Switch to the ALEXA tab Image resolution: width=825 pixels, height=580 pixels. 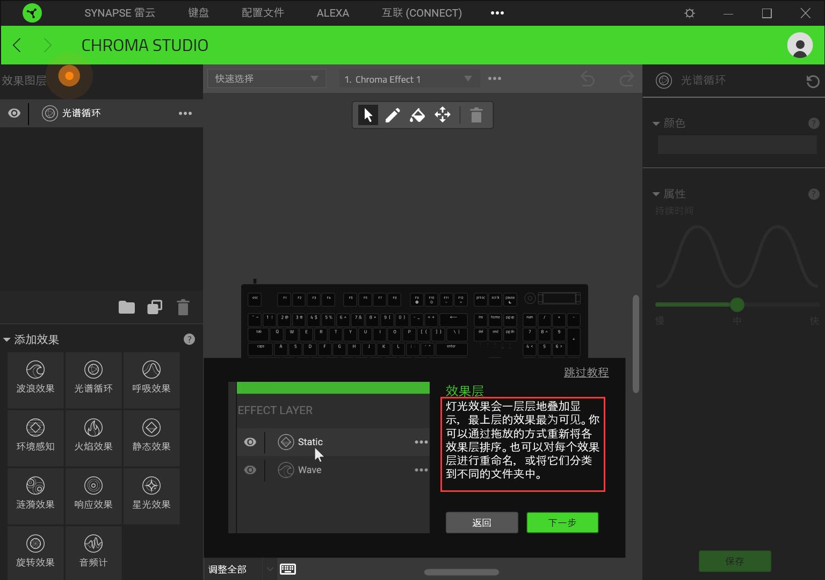pyautogui.click(x=333, y=13)
